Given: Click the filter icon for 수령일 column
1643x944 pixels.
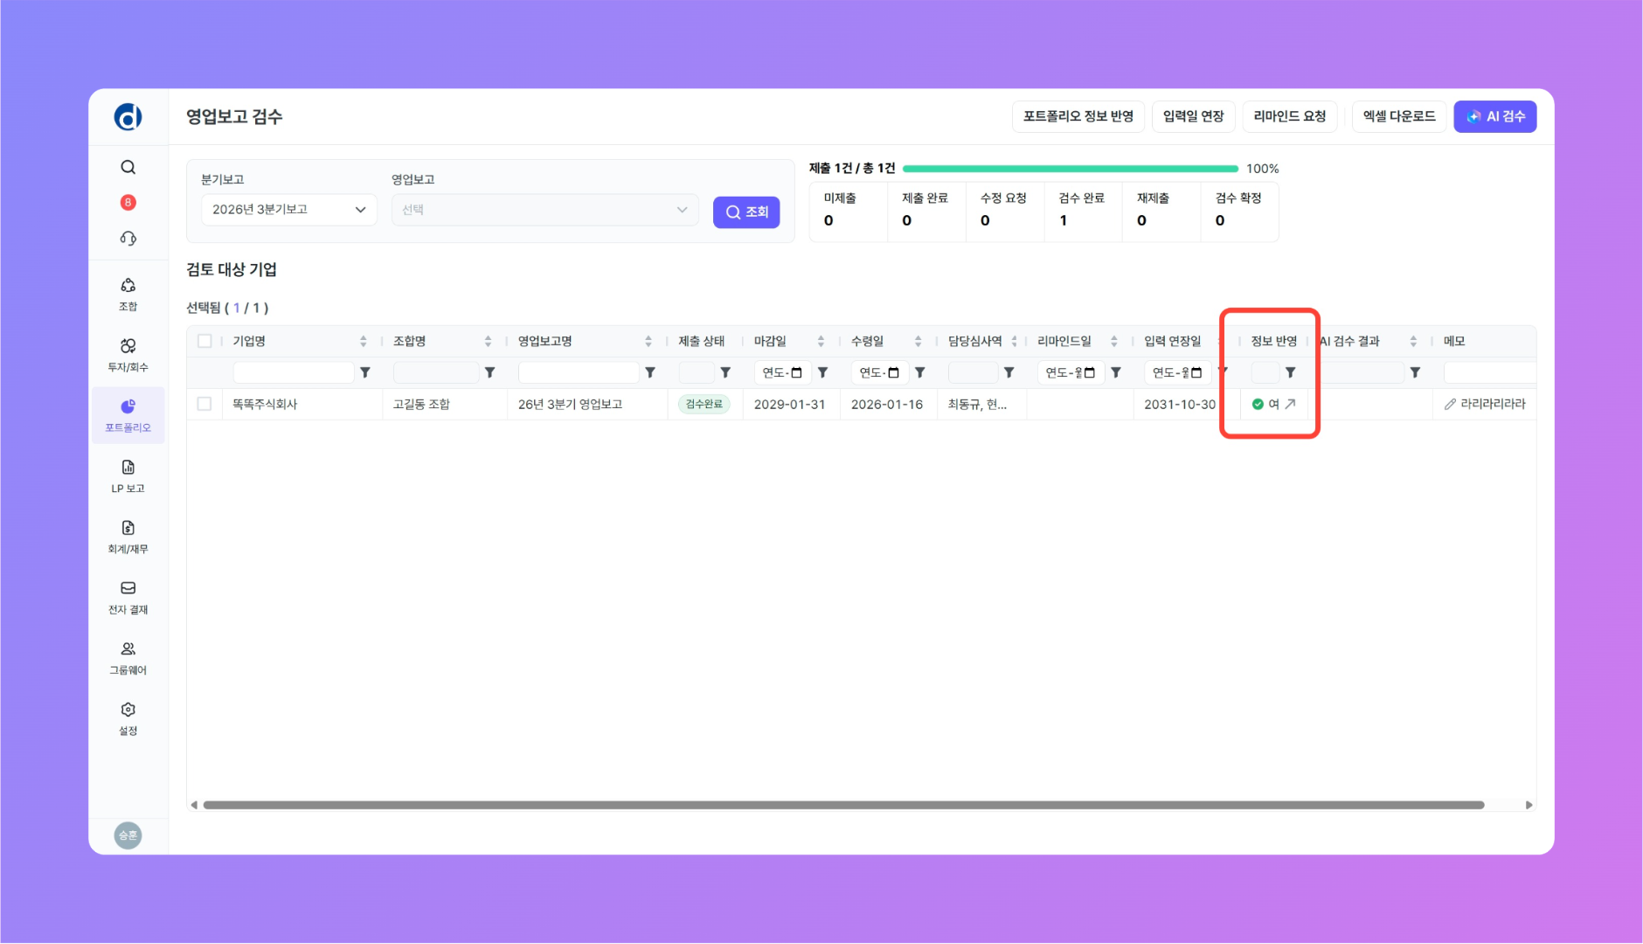Looking at the screenshot, I should pos(919,372).
